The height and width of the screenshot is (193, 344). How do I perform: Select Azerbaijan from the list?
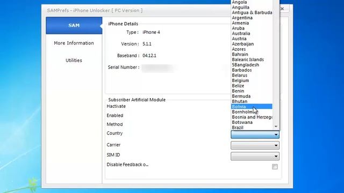[x=252, y=44]
